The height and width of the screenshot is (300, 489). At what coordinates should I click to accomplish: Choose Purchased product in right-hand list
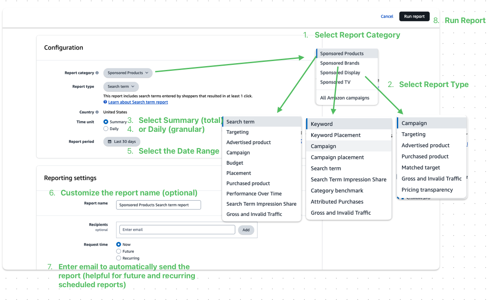432,156
